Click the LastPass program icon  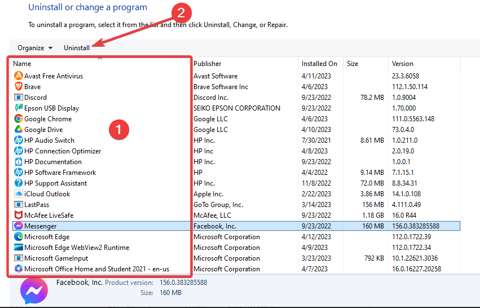(19, 204)
